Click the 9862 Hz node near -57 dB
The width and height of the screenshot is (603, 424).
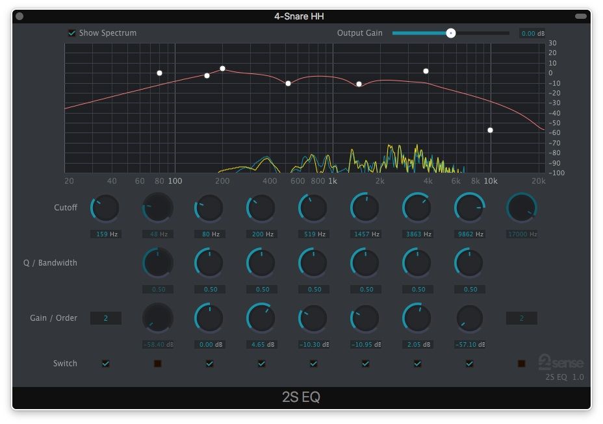(x=490, y=131)
